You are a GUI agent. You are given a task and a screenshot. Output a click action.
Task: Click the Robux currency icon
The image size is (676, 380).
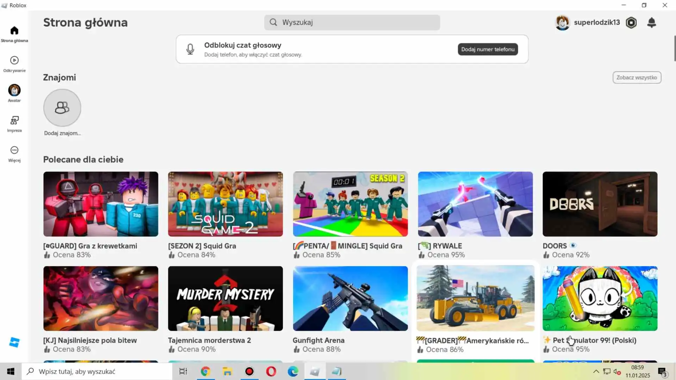coord(631,23)
